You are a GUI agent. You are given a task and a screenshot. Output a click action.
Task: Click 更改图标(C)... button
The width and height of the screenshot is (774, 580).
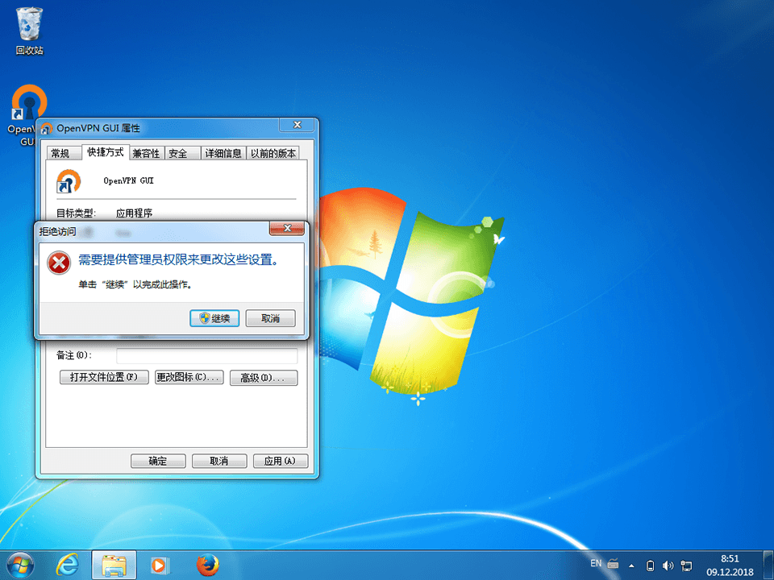point(189,377)
